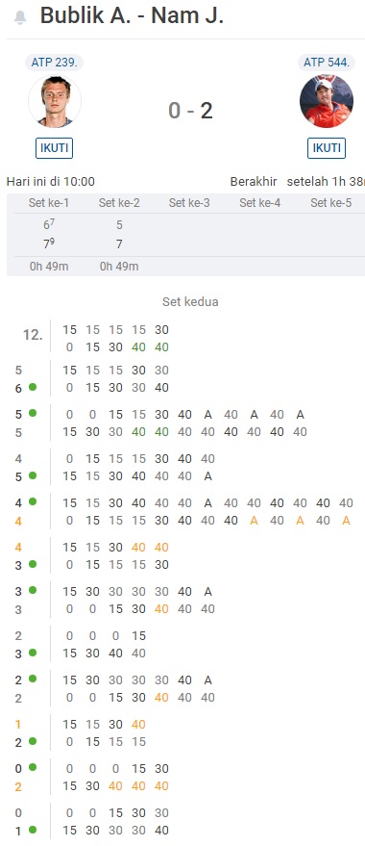Select the Set ke-4 column header
Viewport: 365px width, 846px height.
[x=259, y=203]
